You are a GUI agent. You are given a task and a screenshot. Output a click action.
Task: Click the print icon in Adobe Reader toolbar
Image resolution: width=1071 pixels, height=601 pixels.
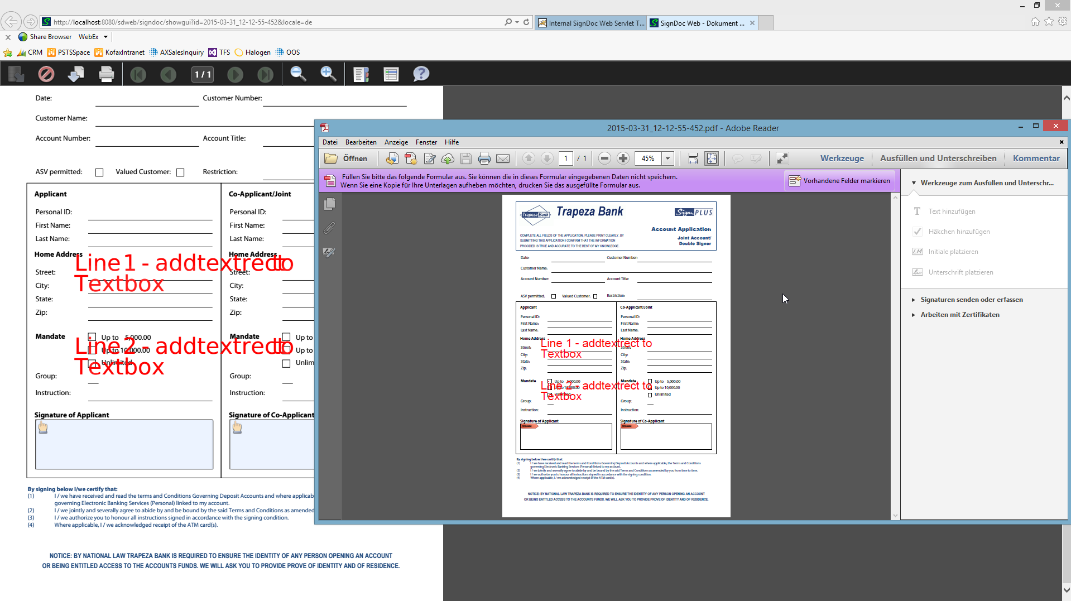[484, 158]
